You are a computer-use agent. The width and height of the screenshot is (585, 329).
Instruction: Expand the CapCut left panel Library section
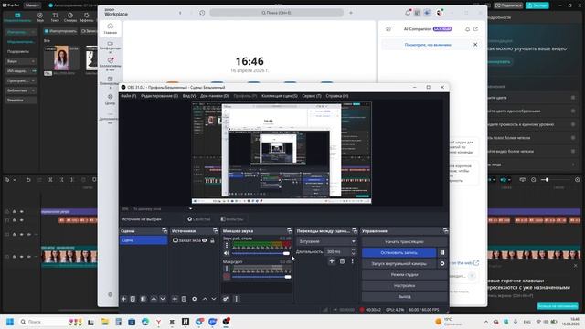[x=21, y=90]
